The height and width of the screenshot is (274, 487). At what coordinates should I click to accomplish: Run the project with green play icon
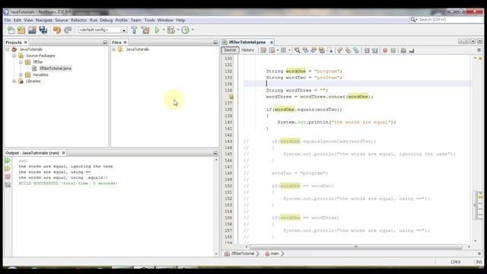158,30
